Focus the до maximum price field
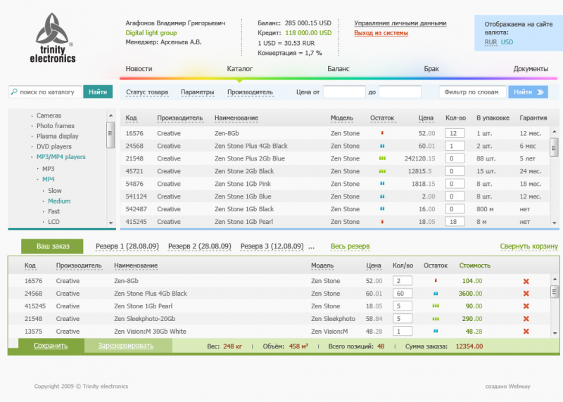563x402 pixels. coord(400,92)
